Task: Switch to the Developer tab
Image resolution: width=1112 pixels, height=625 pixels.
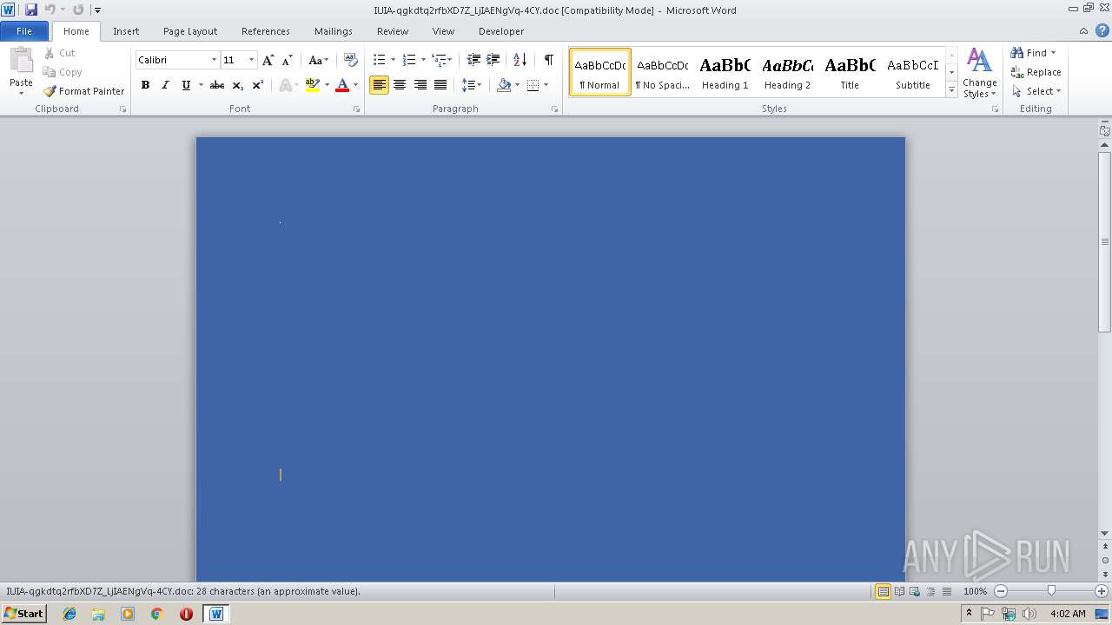Action: pos(501,31)
